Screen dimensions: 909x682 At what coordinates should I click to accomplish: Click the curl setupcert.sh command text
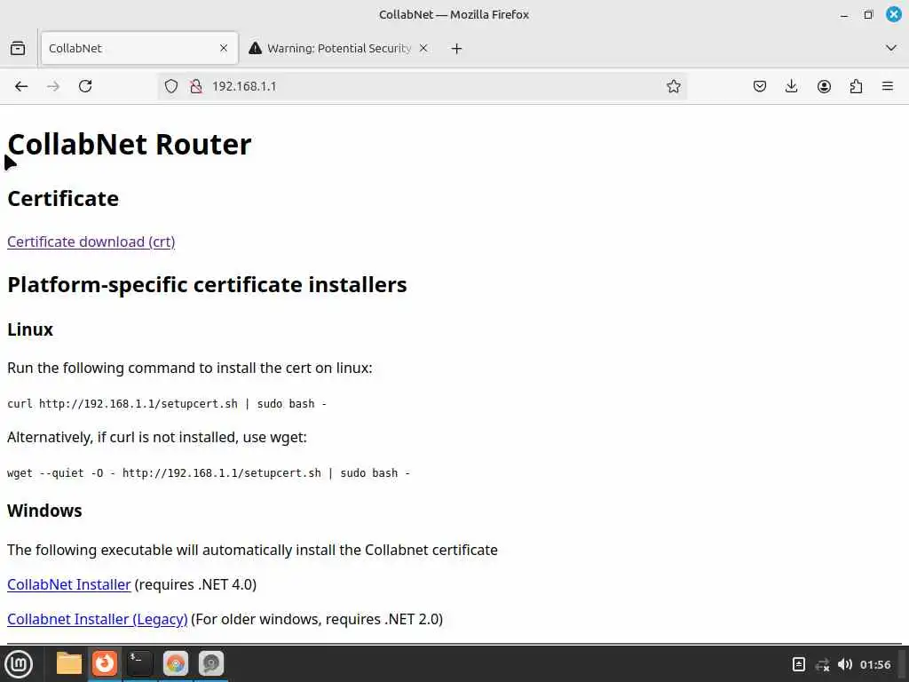[167, 404]
